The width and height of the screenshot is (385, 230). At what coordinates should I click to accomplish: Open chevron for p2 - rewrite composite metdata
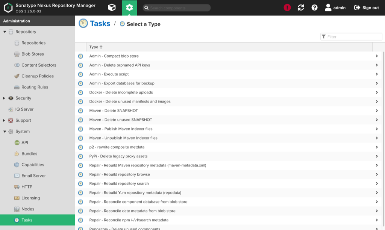point(377,147)
